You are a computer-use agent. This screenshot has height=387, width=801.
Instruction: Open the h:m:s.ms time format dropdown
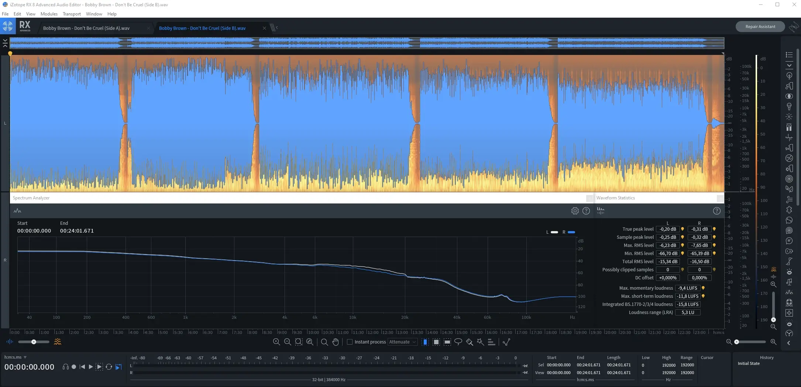[16, 357]
